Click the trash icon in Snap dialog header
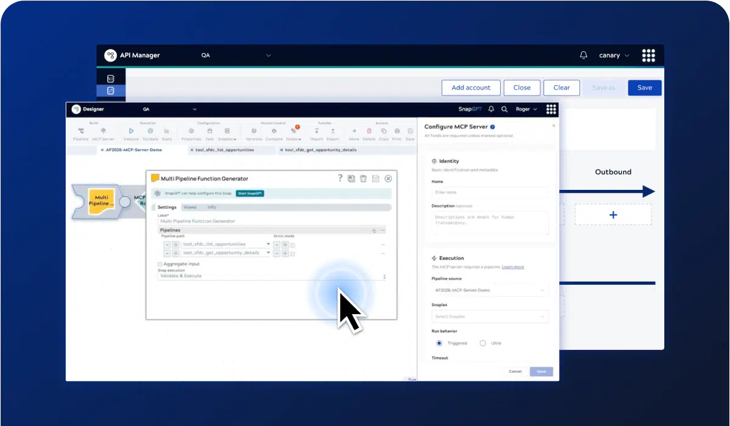The image size is (730, 426). 363,178
